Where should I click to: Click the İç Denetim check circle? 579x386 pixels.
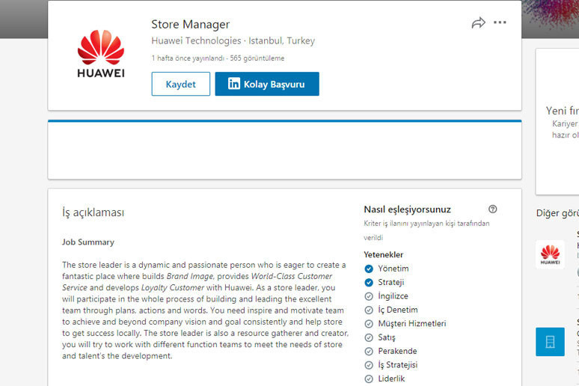tap(369, 310)
